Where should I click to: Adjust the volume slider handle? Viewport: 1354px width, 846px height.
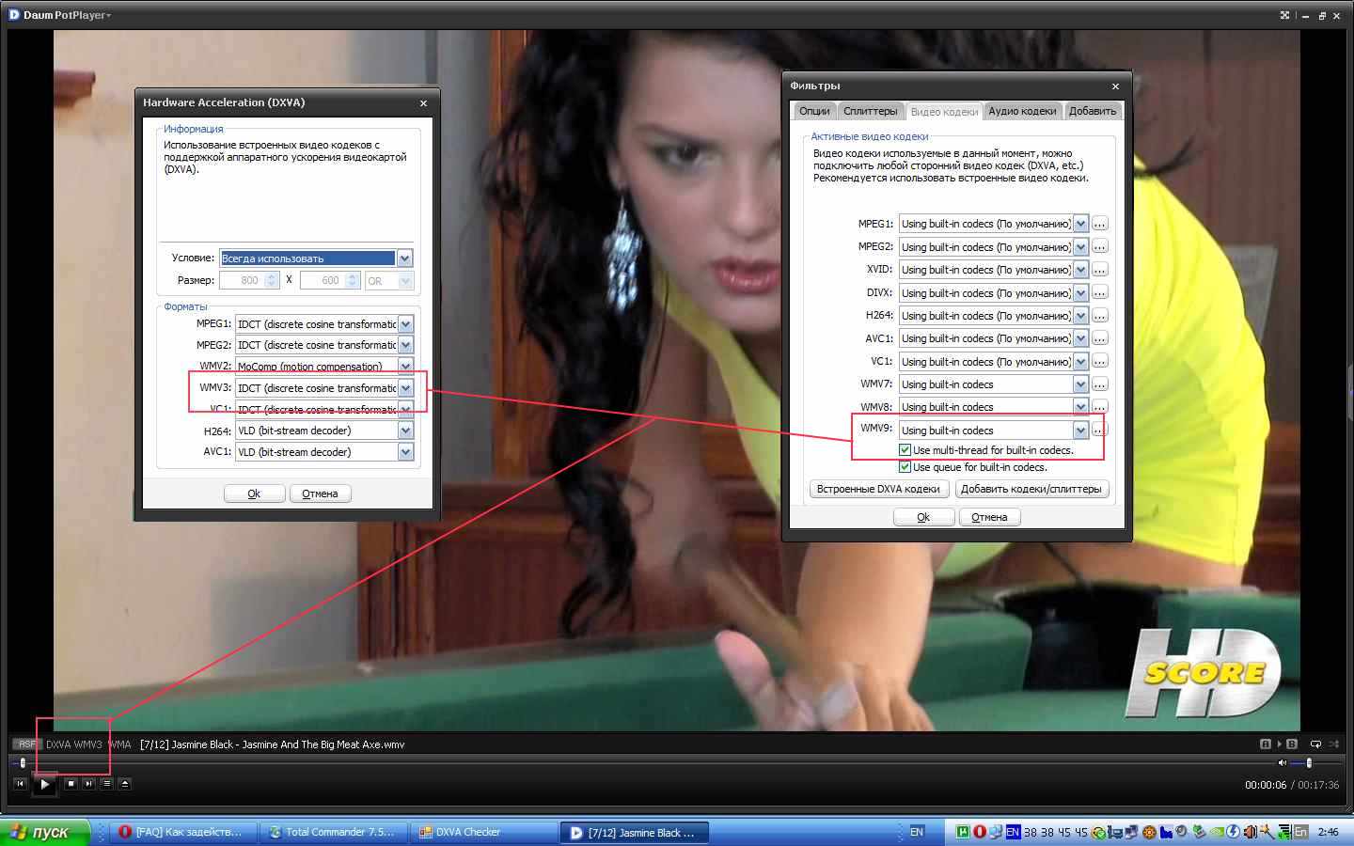(x=1308, y=762)
